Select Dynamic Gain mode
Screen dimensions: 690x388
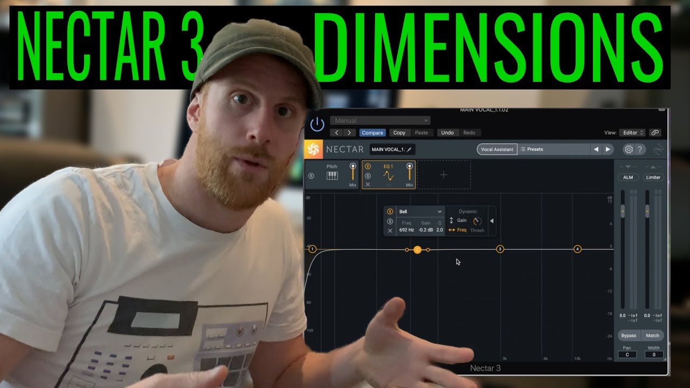(458, 220)
